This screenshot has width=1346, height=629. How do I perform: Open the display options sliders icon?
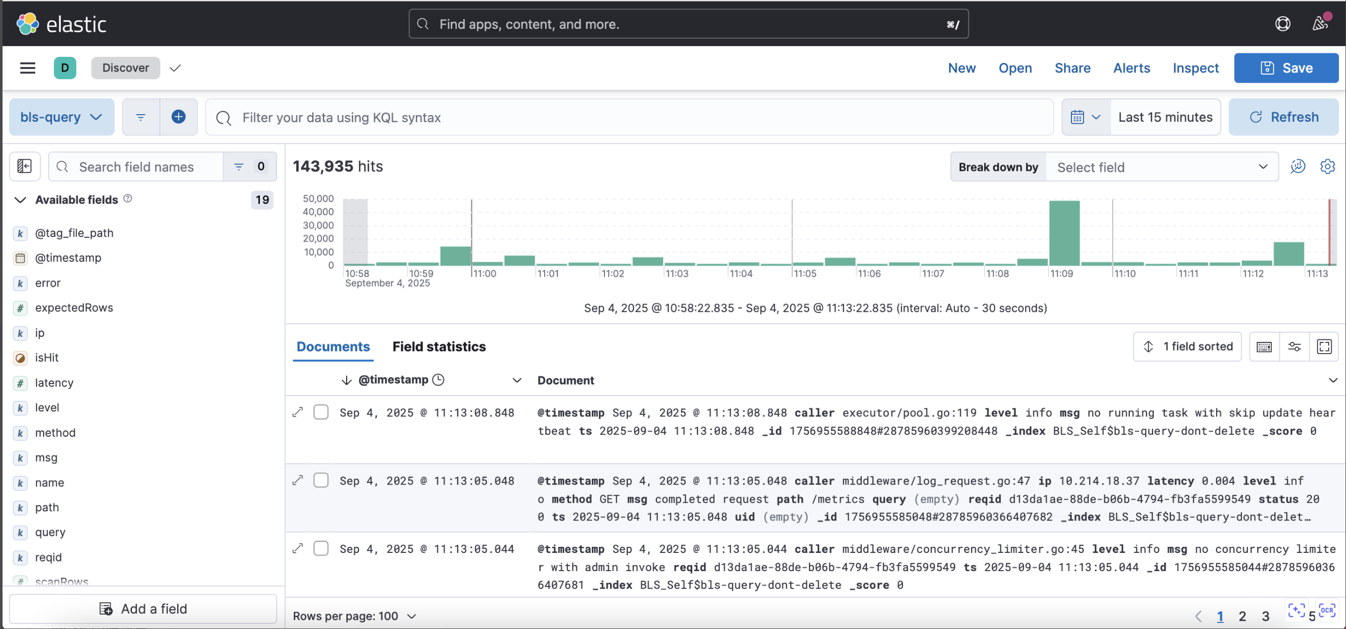[x=1294, y=346]
